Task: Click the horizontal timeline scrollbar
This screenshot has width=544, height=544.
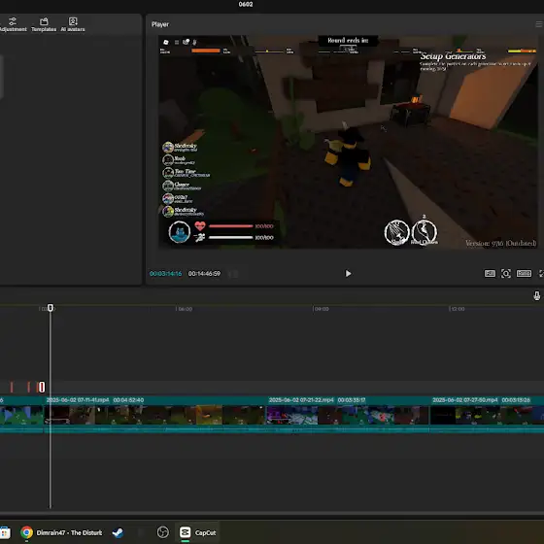Action: pos(272,513)
